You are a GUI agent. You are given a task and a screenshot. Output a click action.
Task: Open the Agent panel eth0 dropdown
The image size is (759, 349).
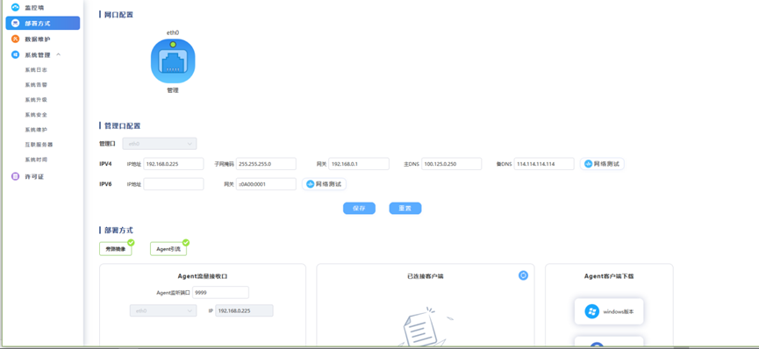click(163, 310)
